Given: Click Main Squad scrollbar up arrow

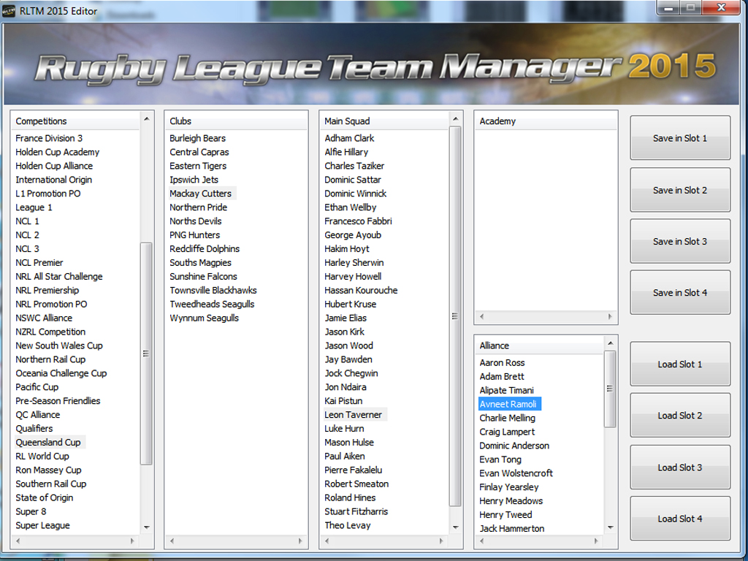Looking at the screenshot, I should click(456, 118).
